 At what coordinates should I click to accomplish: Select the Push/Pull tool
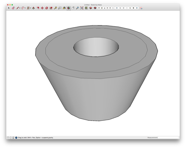34,8
